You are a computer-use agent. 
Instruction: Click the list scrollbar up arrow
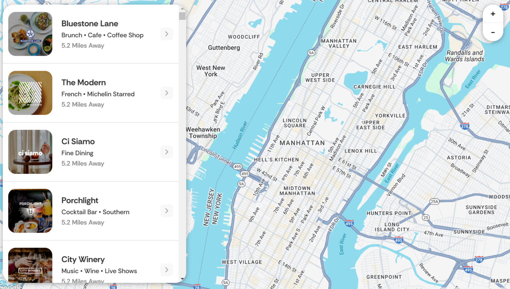[x=182, y=9]
